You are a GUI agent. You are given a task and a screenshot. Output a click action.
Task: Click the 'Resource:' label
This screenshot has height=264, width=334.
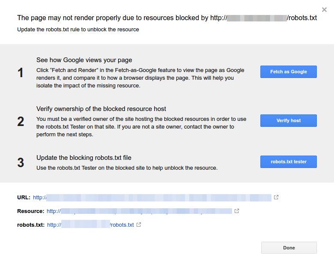tap(30, 211)
